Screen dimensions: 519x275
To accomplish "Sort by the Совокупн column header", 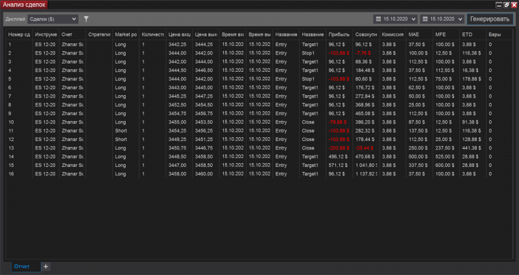I will click(x=366, y=35).
